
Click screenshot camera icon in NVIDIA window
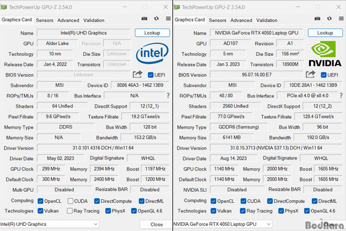pos(317,18)
